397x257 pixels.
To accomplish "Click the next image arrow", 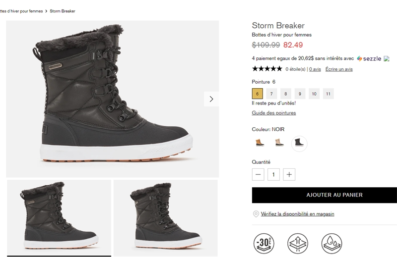I will (211, 99).
